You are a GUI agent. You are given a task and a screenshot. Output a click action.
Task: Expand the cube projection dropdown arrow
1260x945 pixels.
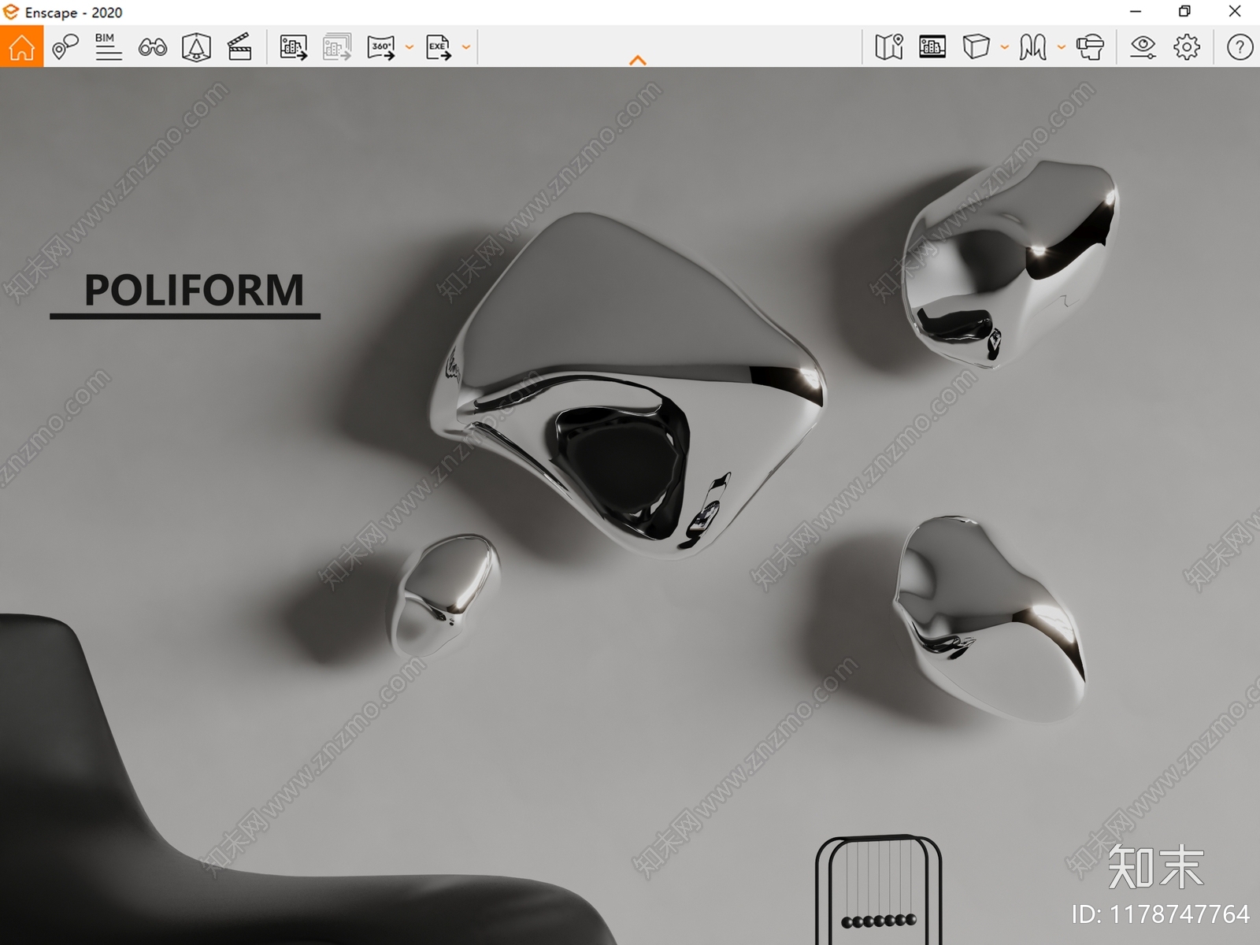(1004, 48)
